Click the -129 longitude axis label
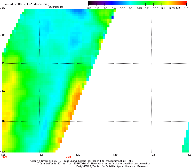This screenshot has width=191, height=168. pyautogui.click(x=77, y=155)
